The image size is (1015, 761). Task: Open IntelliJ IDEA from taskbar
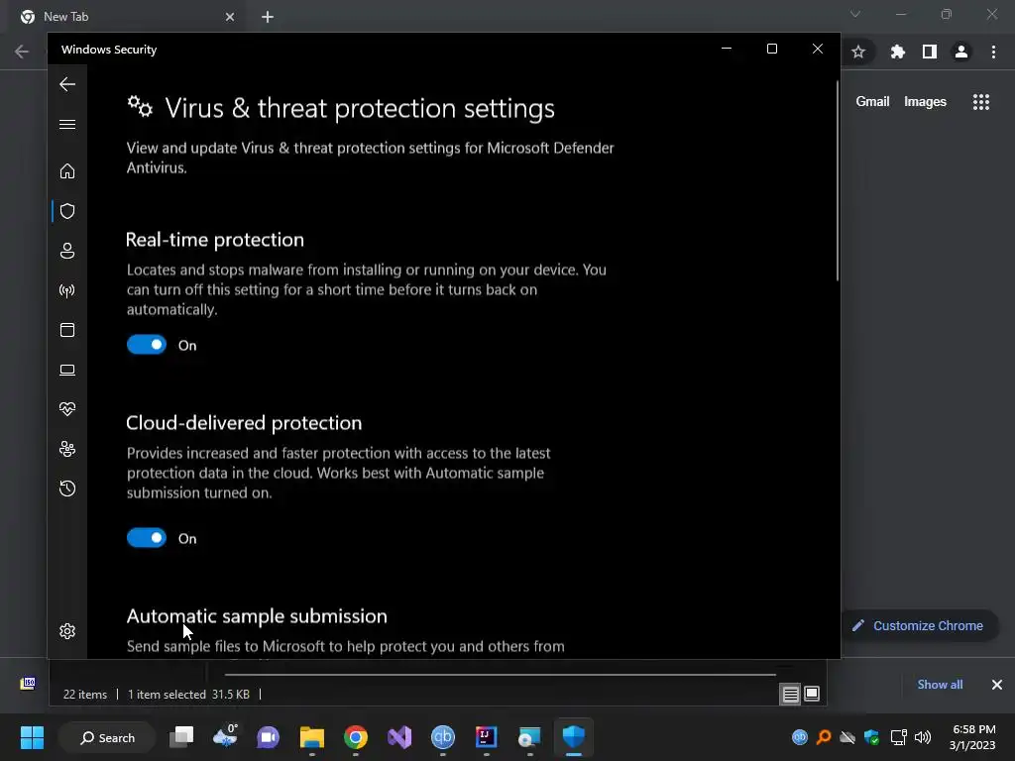[x=486, y=737]
